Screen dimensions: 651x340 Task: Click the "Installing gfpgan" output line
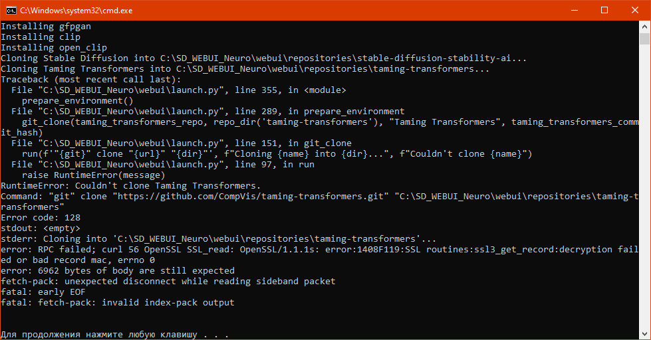click(x=46, y=27)
